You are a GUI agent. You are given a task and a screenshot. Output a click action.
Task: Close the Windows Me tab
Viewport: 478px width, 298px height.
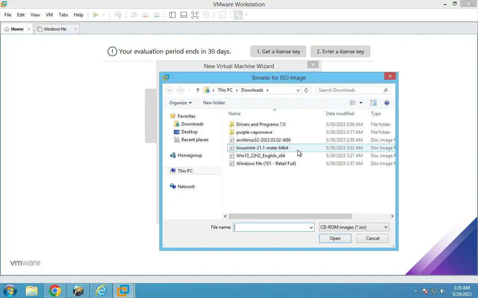pyautogui.click(x=75, y=29)
